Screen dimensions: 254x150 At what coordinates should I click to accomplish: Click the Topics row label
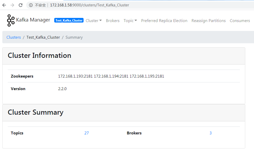pos(17,133)
